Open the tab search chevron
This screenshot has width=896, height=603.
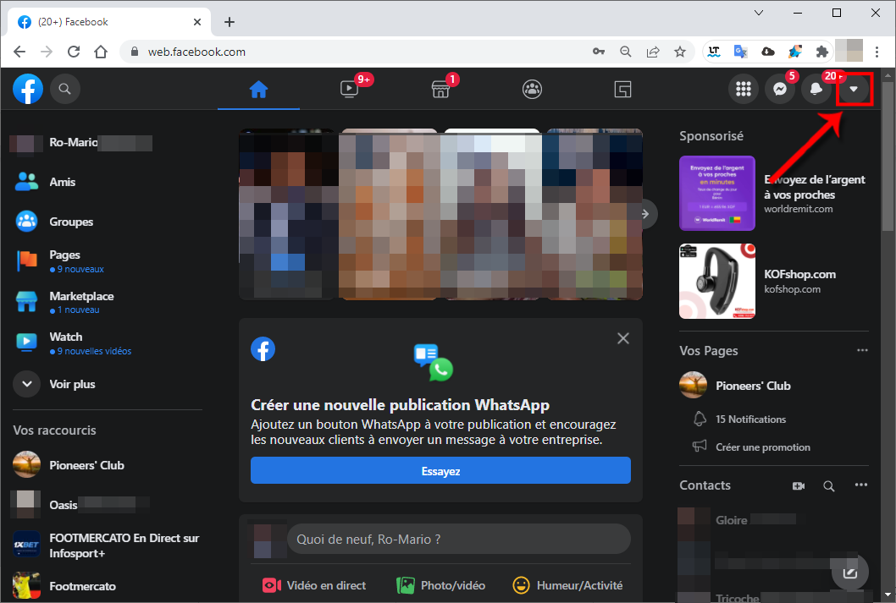point(759,13)
